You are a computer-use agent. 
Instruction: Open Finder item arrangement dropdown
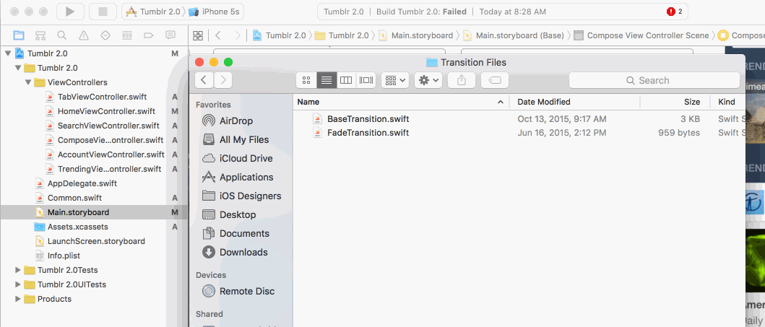(394, 80)
